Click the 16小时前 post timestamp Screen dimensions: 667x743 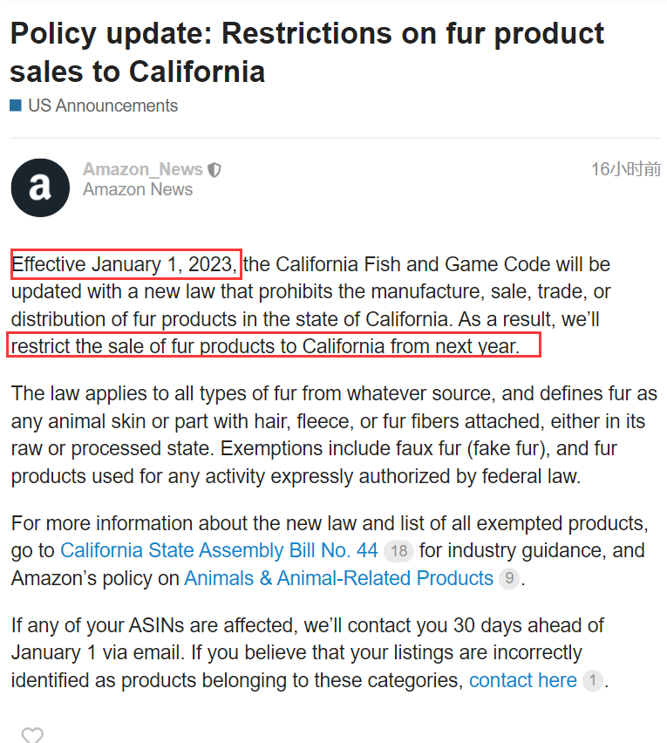point(626,169)
